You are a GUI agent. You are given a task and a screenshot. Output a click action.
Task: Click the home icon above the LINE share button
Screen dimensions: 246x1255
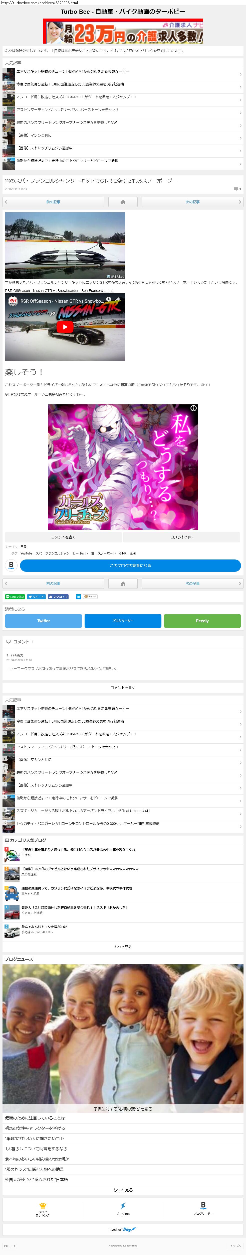[123, 583]
